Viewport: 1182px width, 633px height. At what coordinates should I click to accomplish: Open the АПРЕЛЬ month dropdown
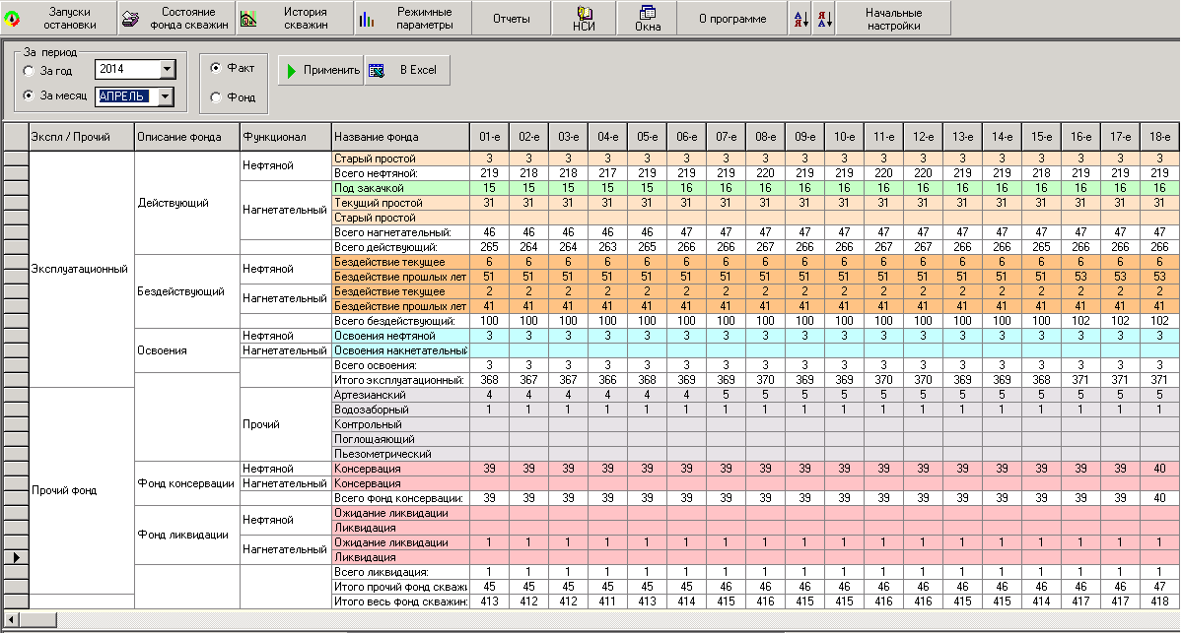(x=165, y=96)
